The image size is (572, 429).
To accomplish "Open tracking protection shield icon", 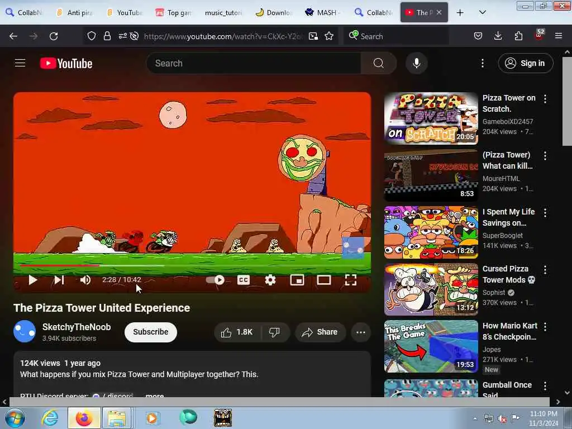I will [x=92, y=36].
